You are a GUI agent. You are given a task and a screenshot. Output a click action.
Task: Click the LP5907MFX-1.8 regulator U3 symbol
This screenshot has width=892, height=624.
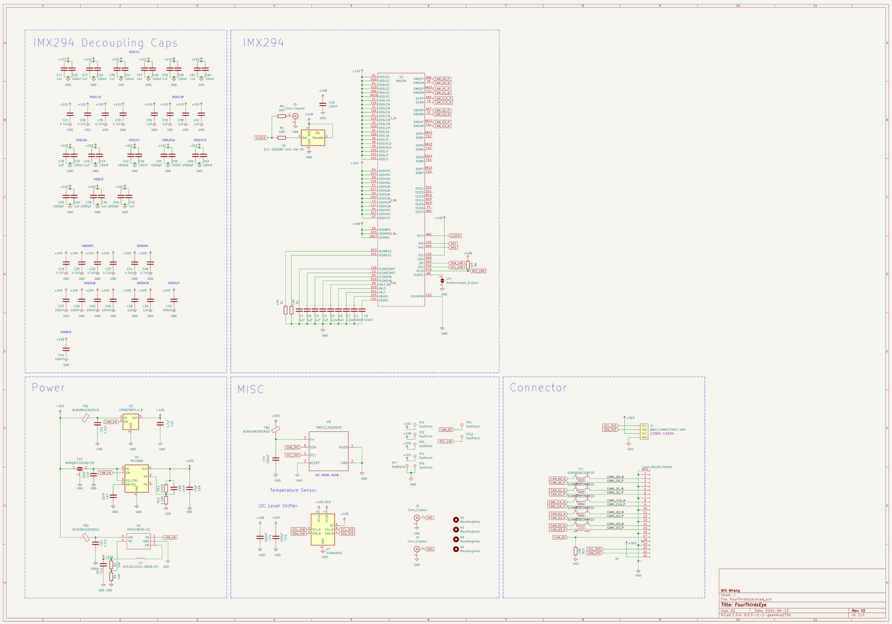pyautogui.click(x=131, y=421)
